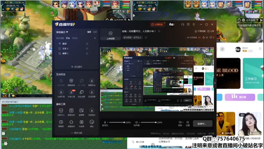Click the 录制 record icon
Viewport: 264px width, 149px height.
pos(180,122)
